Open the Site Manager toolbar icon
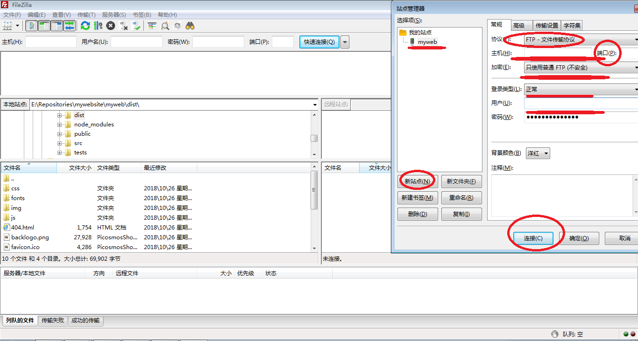 coord(7,26)
